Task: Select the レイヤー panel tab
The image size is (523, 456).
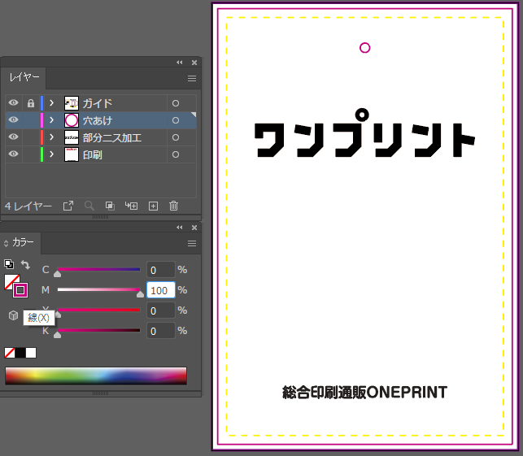Action: pos(24,78)
